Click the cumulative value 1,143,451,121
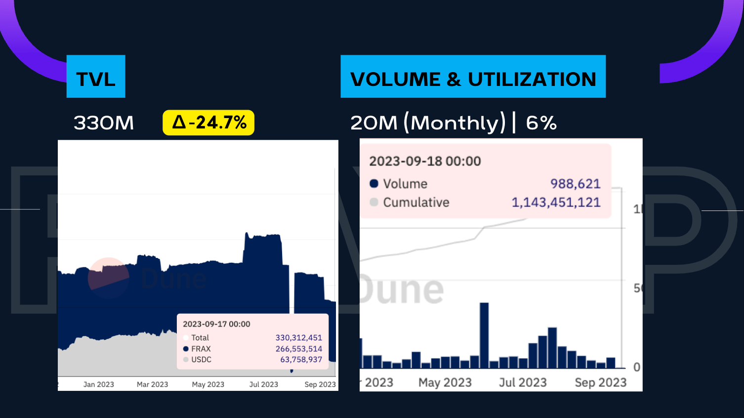This screenshot has height=418, width=744. coord(556,202)
